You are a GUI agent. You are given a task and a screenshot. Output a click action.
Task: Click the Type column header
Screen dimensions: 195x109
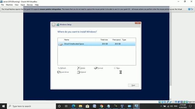point(124,40)
